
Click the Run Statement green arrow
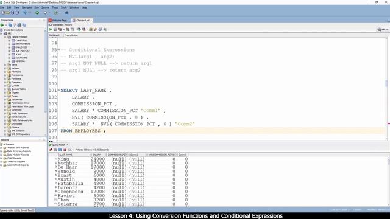coord(51,29)
